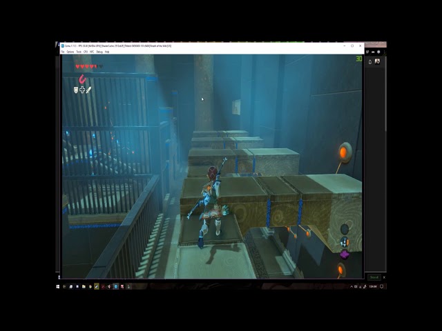Open the Action Center notification icon
Viewport: 442px width, 331px height.
tap(382, 287)
